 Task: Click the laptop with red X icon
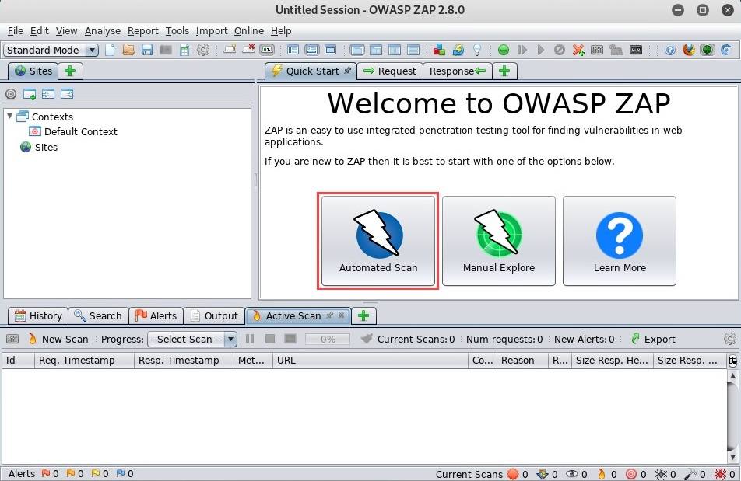tap(248, 49)
